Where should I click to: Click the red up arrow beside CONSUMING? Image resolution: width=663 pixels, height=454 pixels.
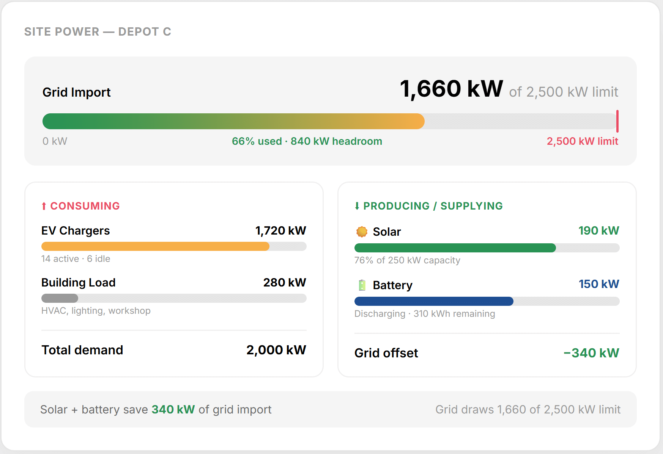(x=44, y=206)
